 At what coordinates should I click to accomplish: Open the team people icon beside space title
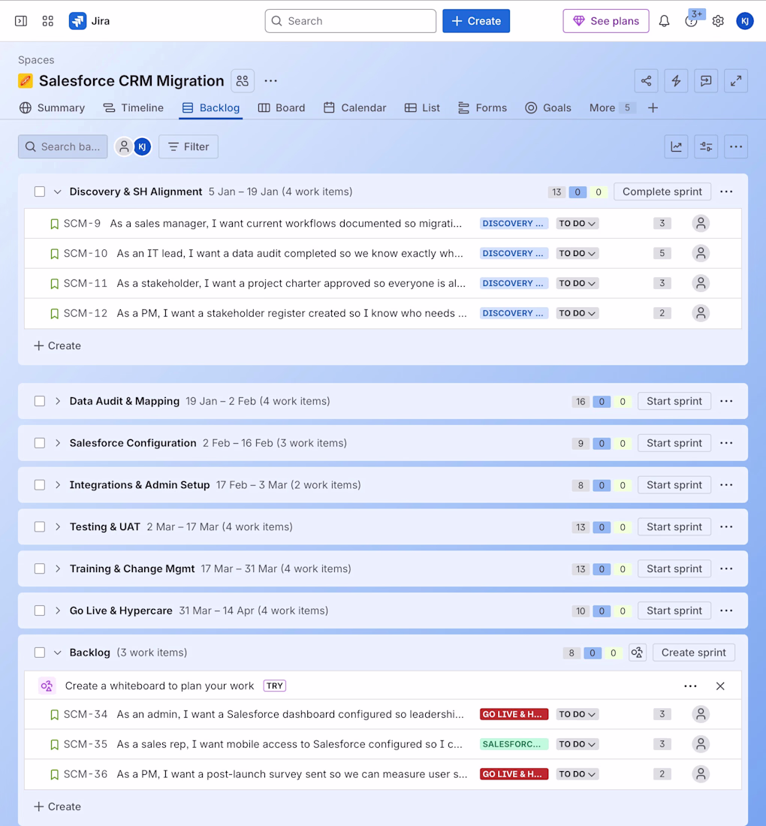243,80
